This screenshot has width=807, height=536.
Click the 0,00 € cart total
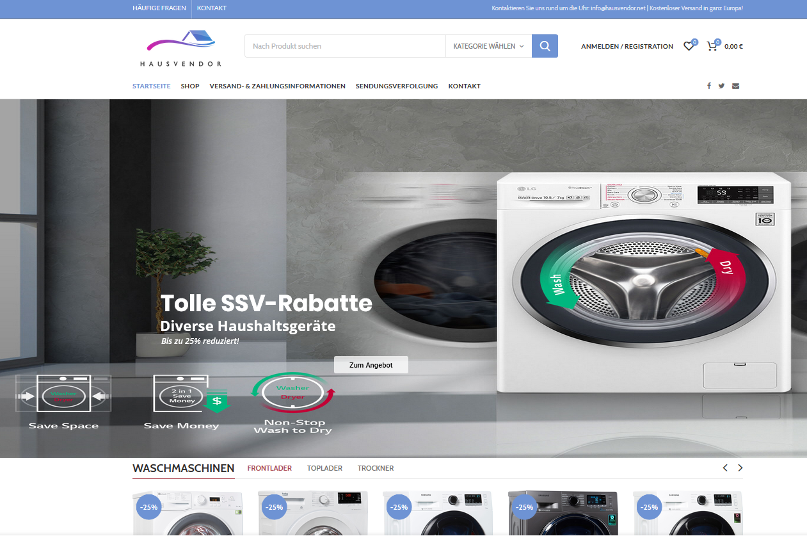[x=733, y=46]
